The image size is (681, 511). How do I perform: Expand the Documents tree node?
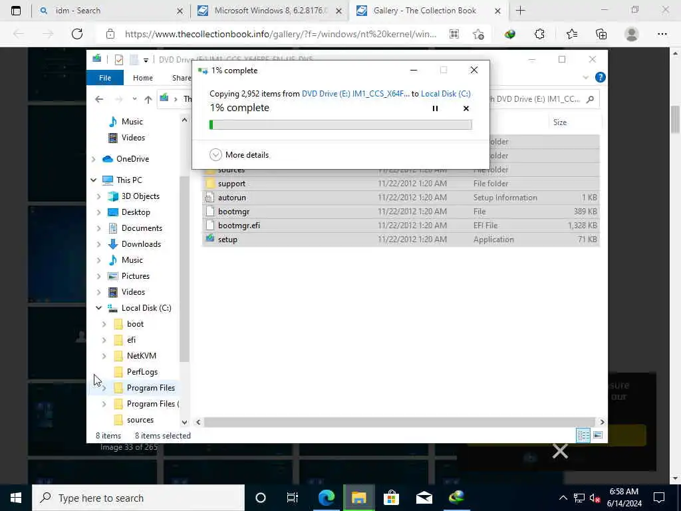tap(98, 228)
